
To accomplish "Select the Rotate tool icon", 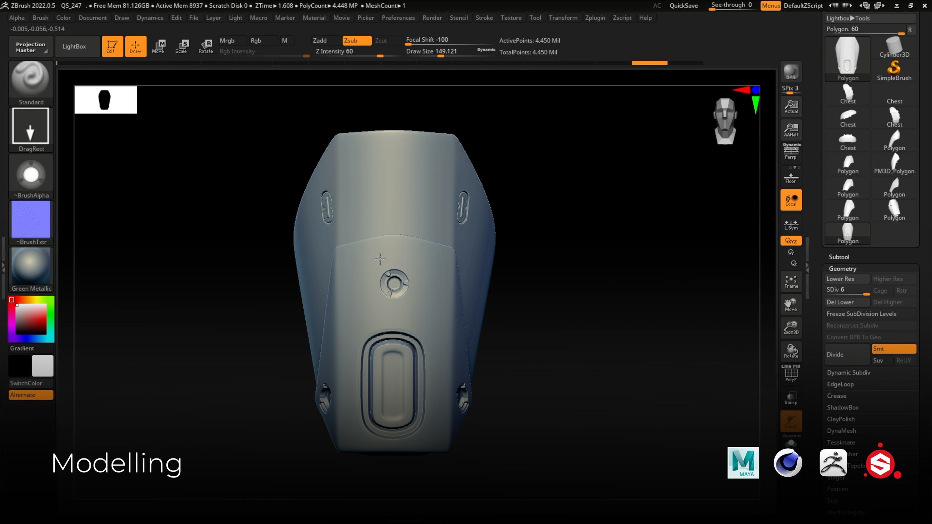I will (205, 46).
